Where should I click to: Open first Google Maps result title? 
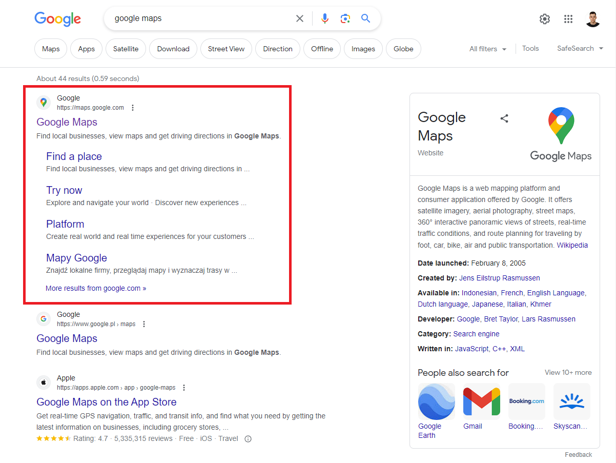[67, 122]
